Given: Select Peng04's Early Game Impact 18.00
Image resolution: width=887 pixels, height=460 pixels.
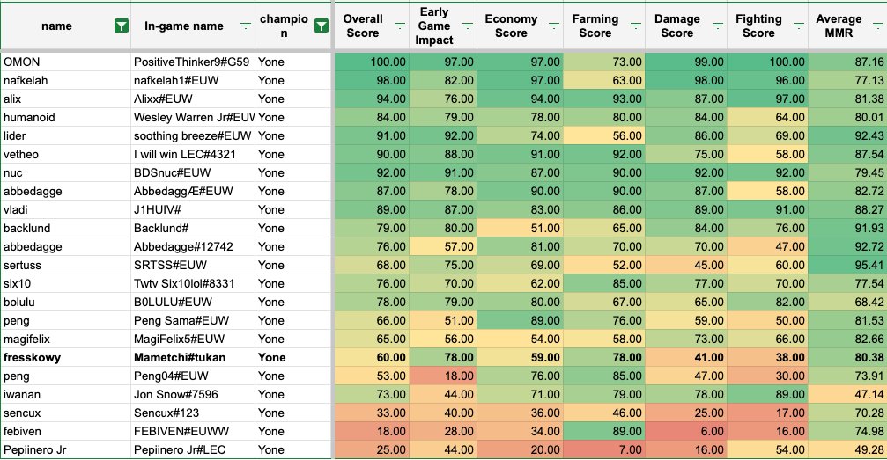Looking at the screenshot, I should click(443, 376).
